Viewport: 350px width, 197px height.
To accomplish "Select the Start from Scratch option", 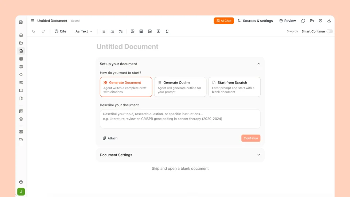I will [x=234, y=87].
